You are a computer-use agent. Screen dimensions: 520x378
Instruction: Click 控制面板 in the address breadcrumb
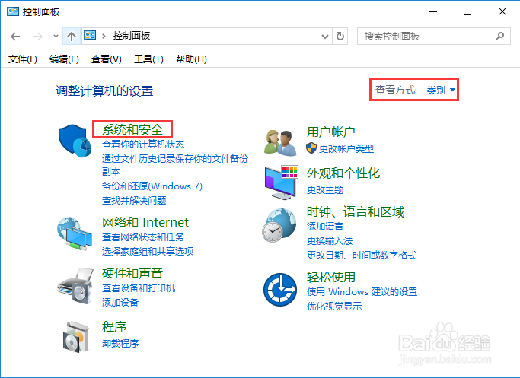point(131,36)
